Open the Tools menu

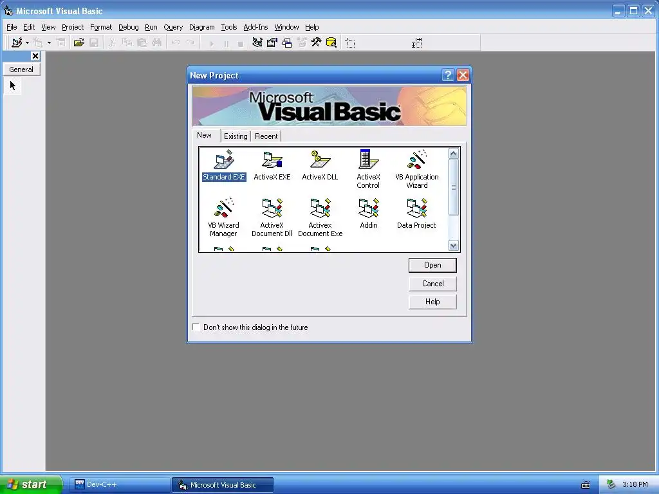[229, 27]
